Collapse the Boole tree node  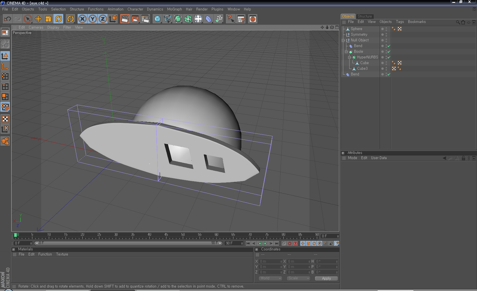[346, 52]
